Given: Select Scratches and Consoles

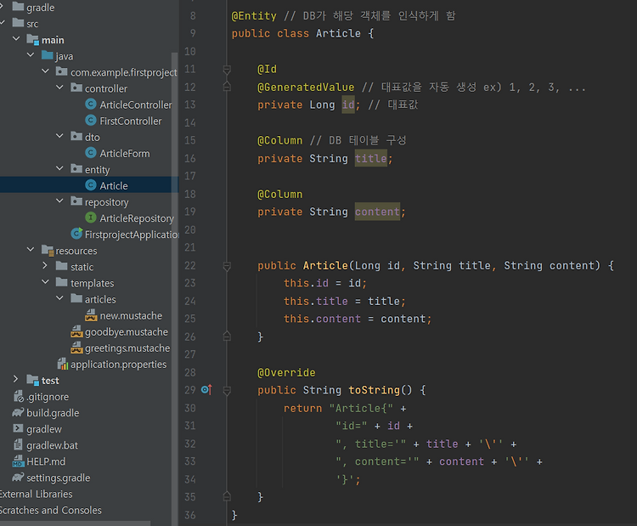Looking at the screenshot, I should point(50,510).
